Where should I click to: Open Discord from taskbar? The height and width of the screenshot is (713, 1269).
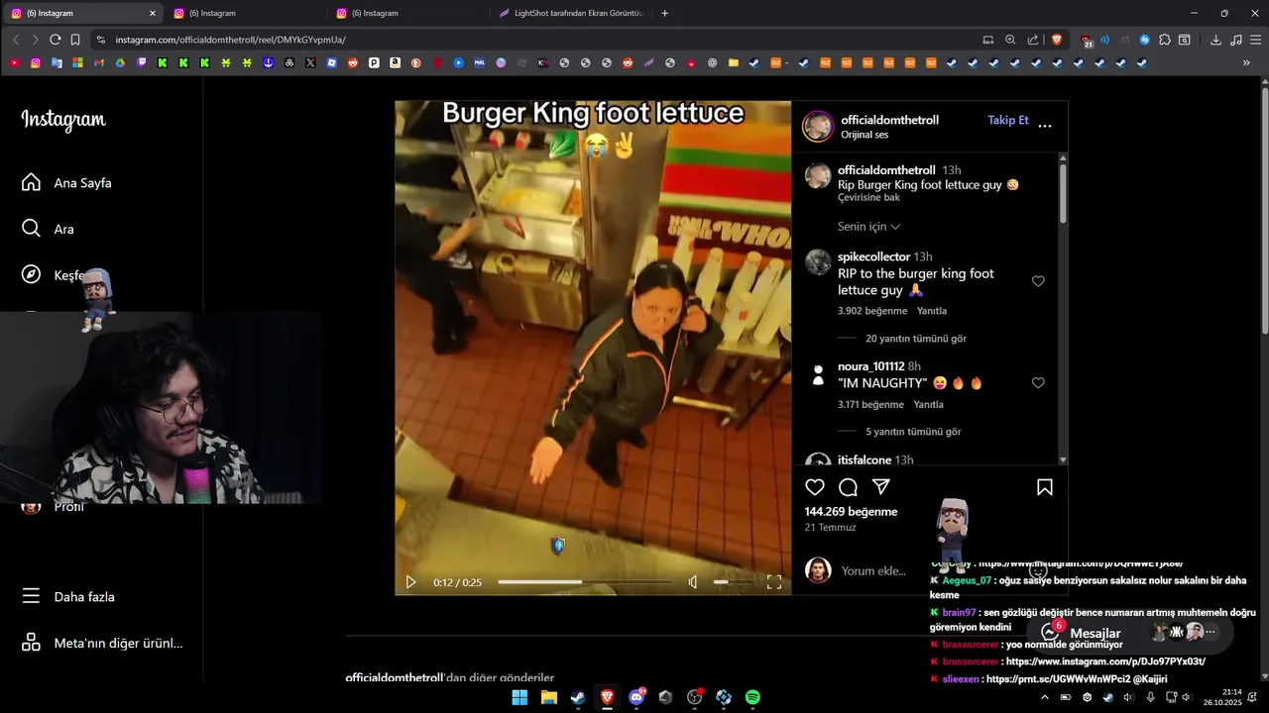pos(636,697)
